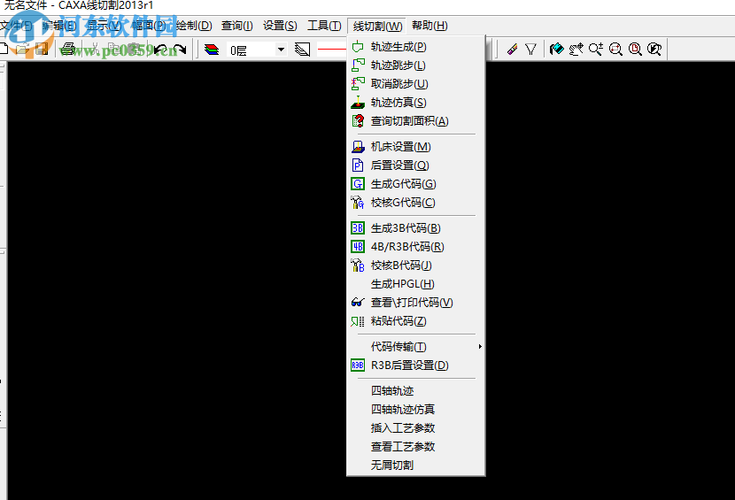Click the Redo arrow icon
Image resolution: width=735 pixels, height=500 pixels.
pos(180,49)
